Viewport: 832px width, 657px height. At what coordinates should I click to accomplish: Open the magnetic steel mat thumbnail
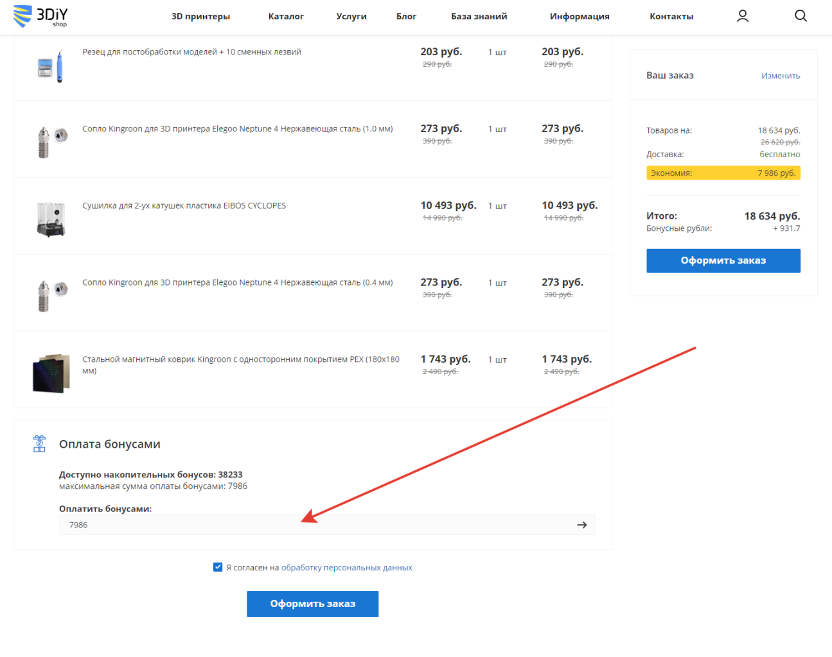(x=51, y=373)
